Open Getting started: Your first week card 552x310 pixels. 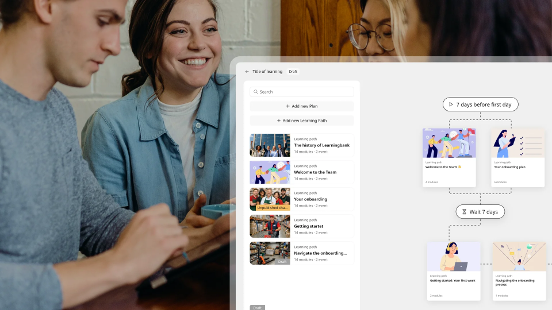pyautogui.click(x=454, y=271)
